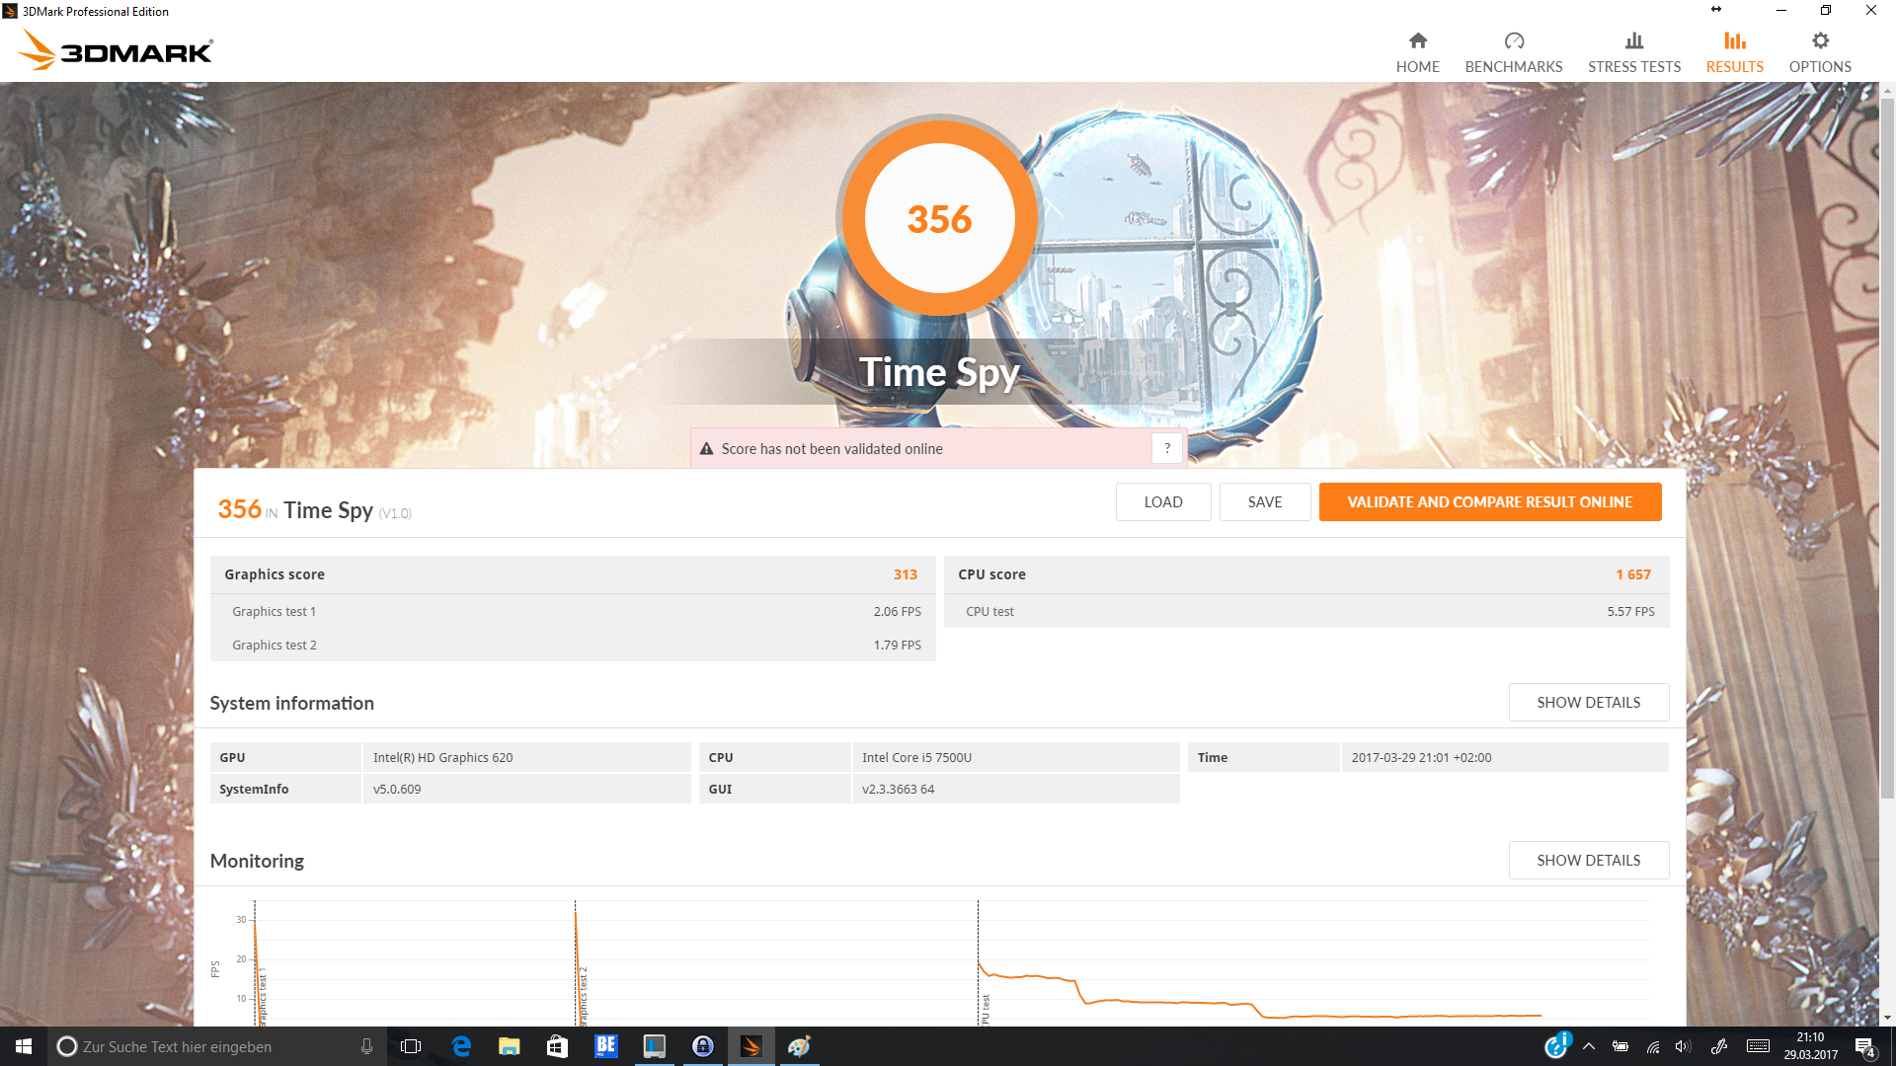Open Options via the gear icon

pos(1819,40)
